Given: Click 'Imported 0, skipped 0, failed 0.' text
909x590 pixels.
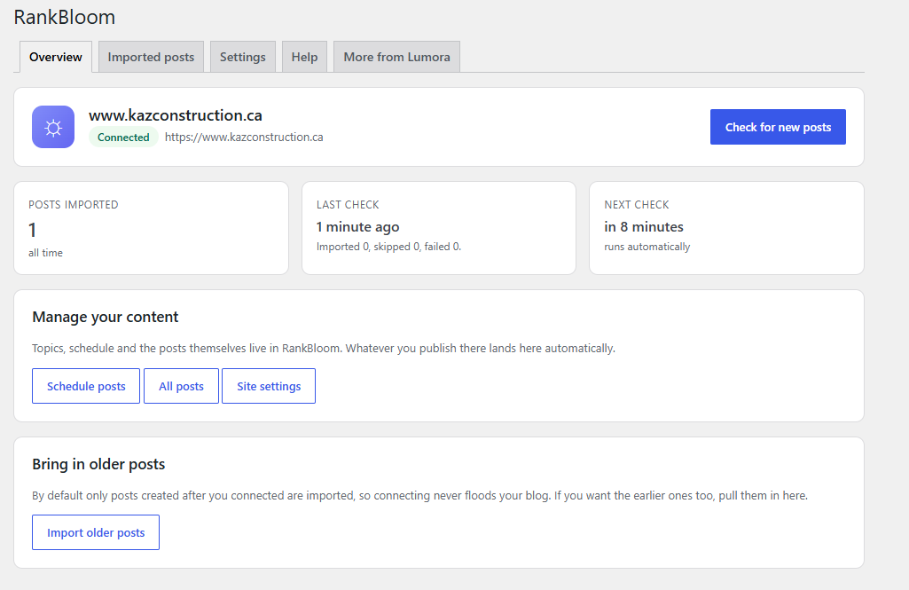Looking at the screenshot, I should click(388, 247).
